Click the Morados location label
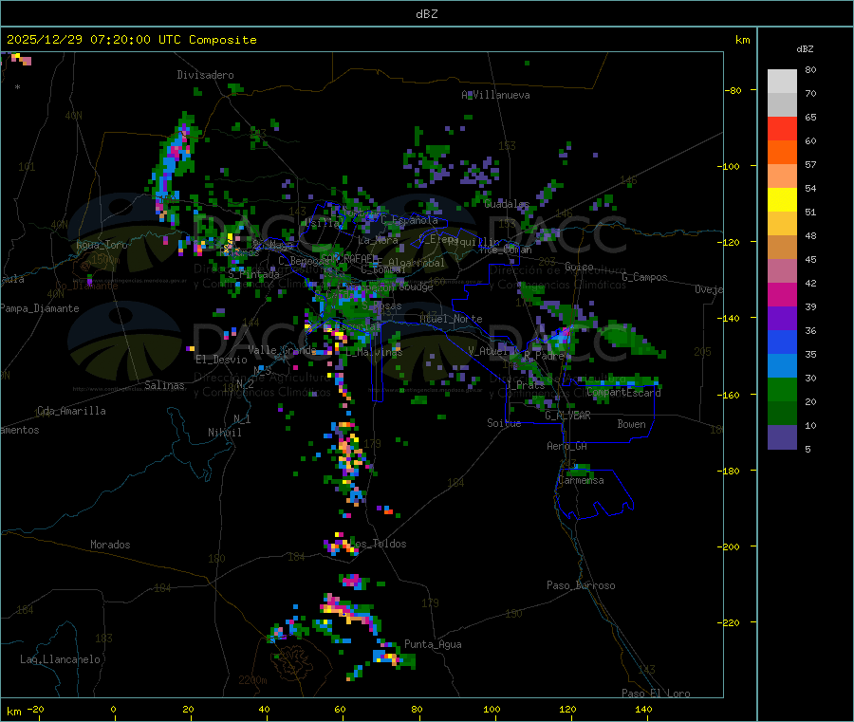 tap(110, 545)
